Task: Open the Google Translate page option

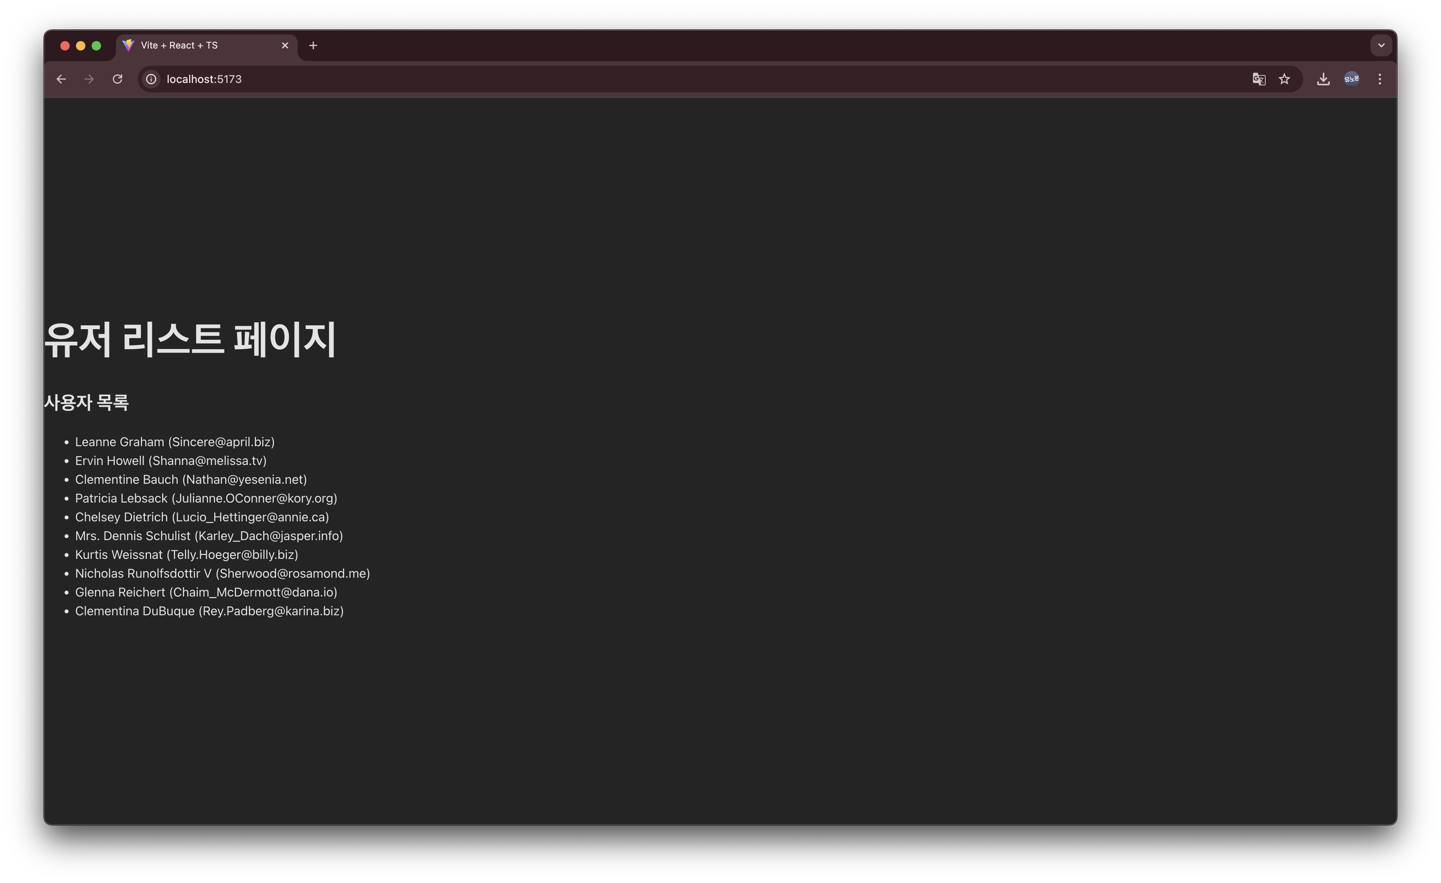Action: pos(1259,79)
